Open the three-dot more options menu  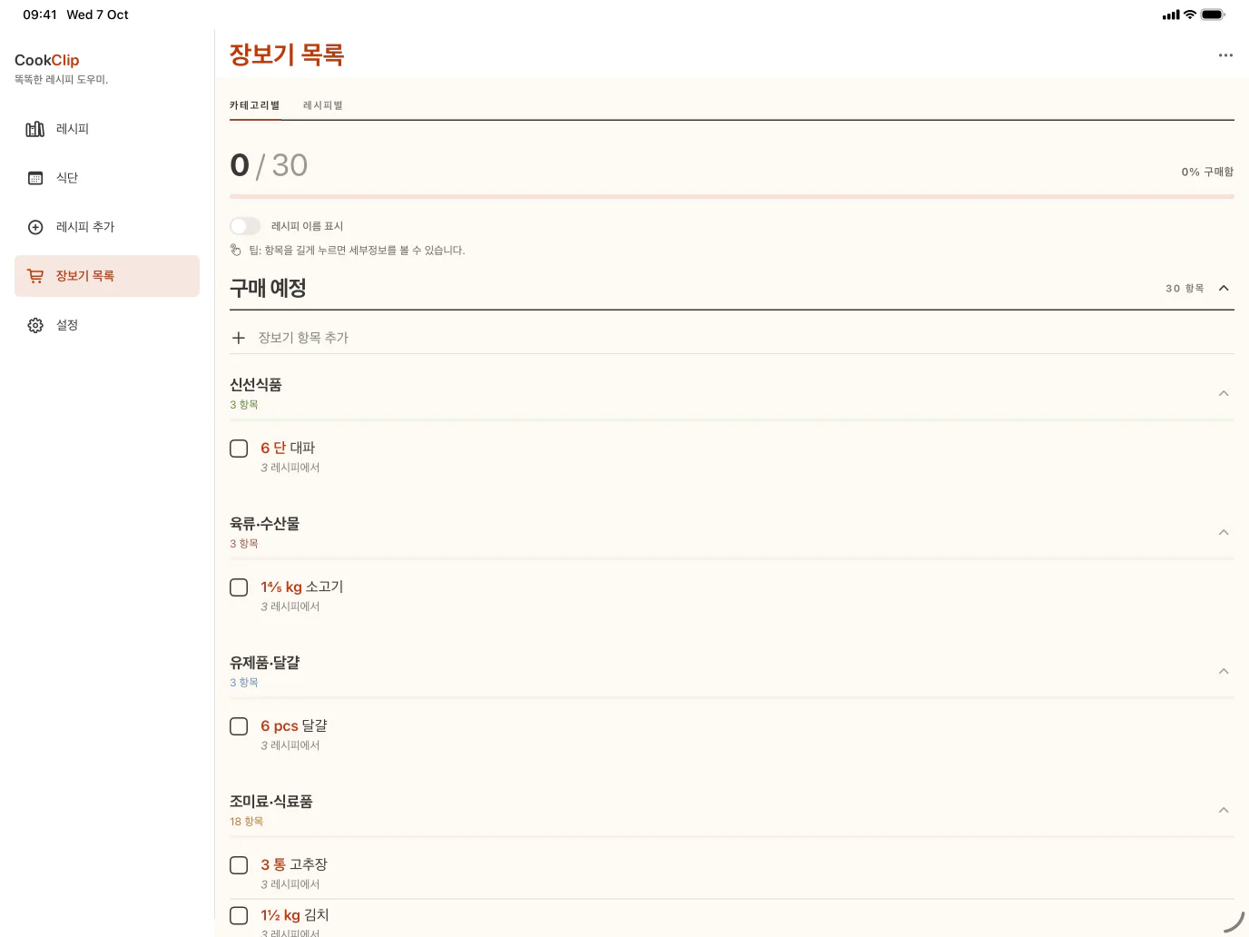pos(1225,55)
